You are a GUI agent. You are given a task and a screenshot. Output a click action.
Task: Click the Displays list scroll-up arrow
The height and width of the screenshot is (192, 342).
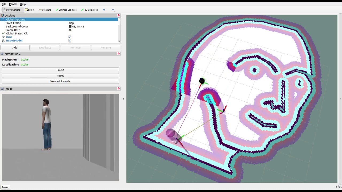coord(119,19)
